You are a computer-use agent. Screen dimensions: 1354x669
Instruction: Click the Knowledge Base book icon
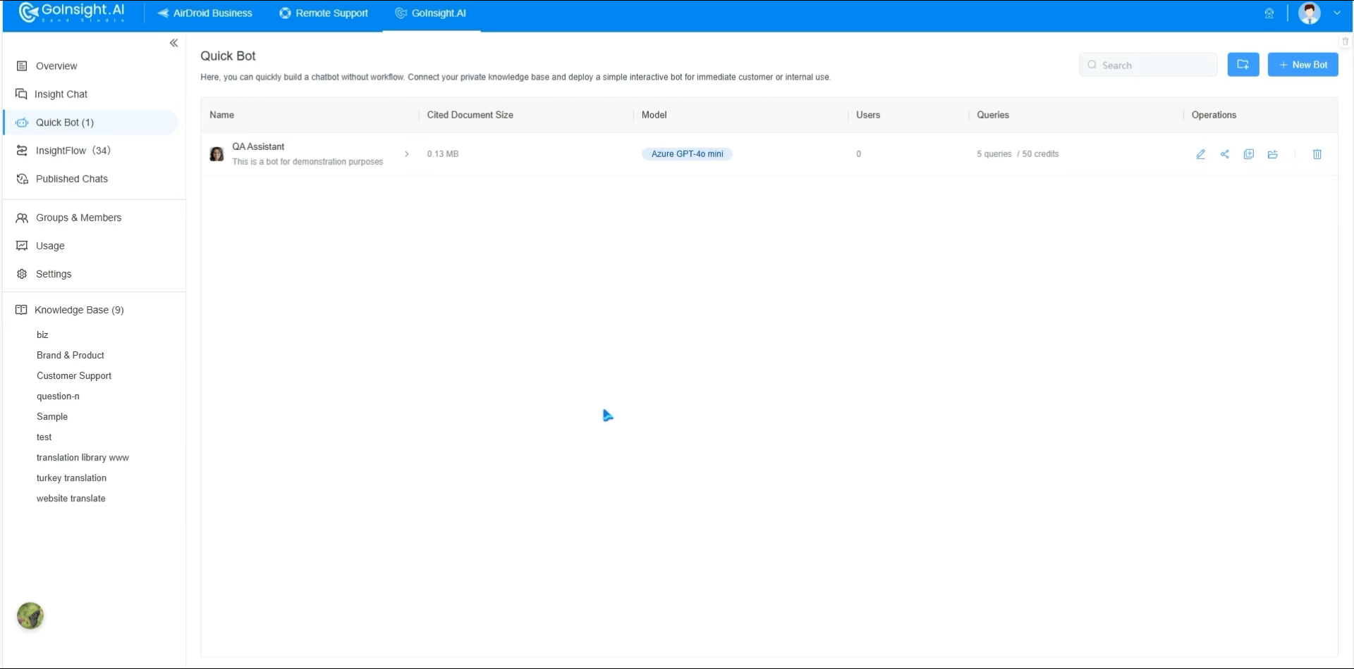click(x=21, y=310)
